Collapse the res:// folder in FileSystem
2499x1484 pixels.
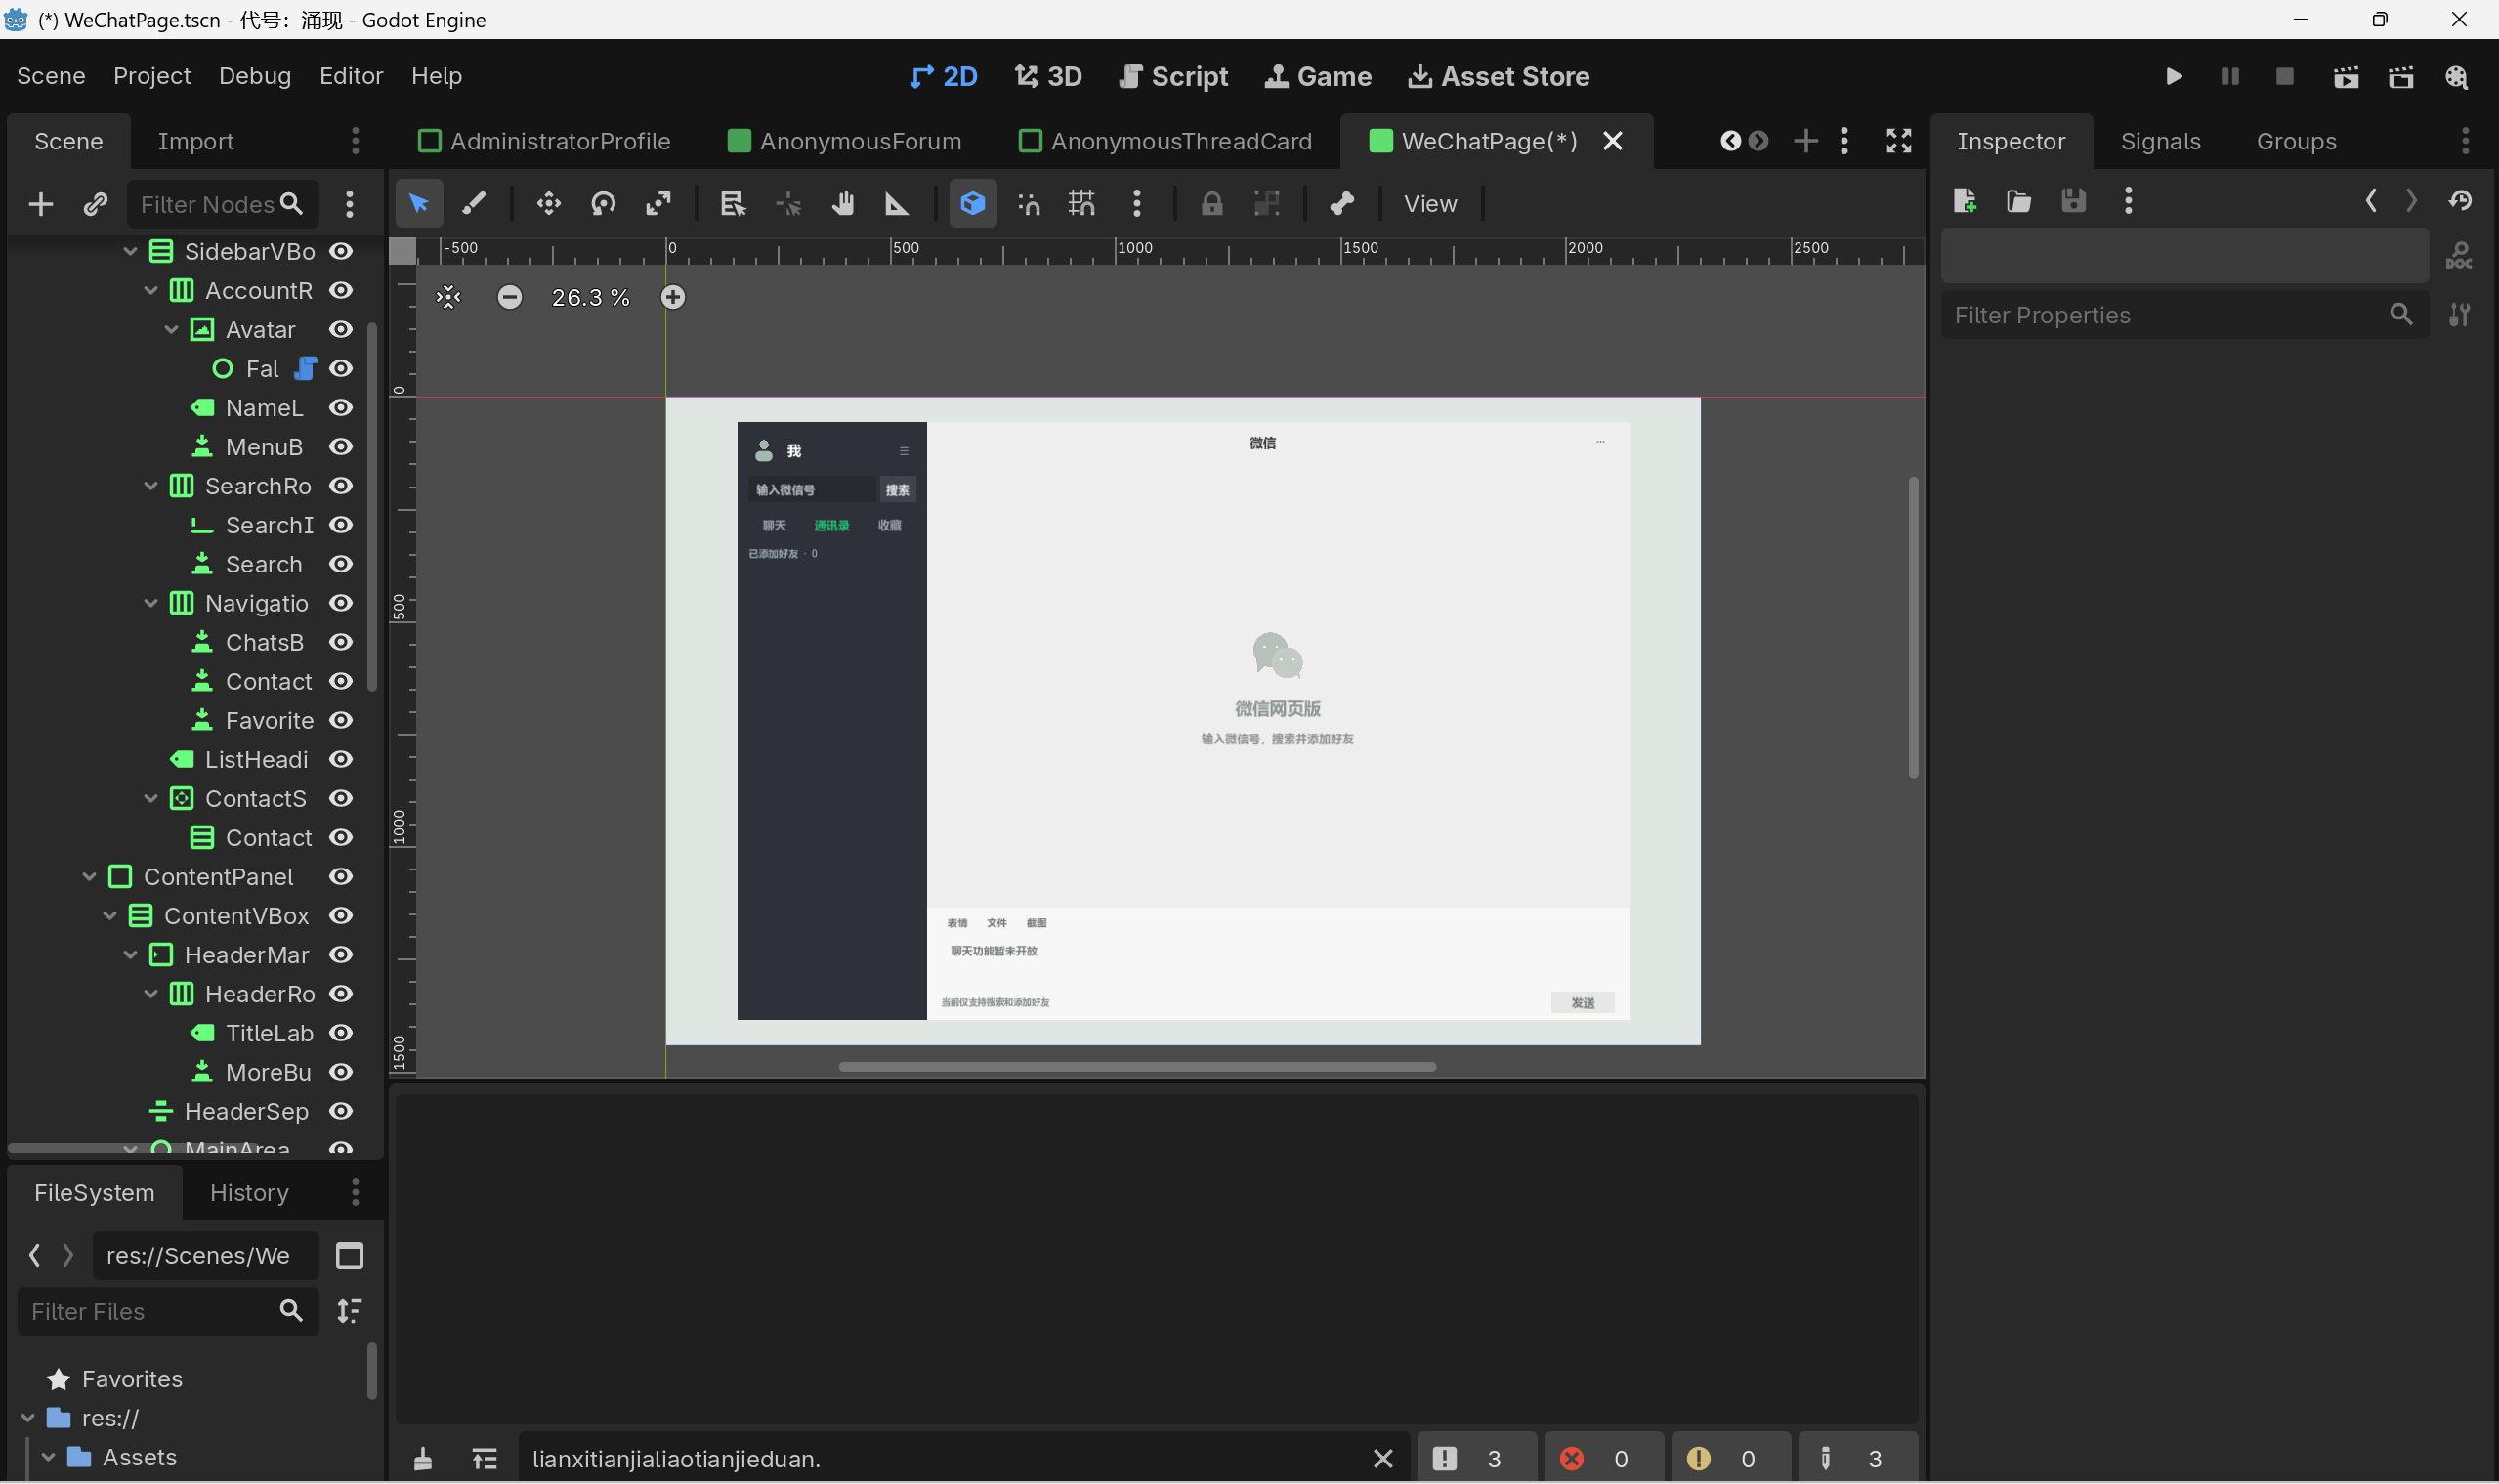point(28,1418)
